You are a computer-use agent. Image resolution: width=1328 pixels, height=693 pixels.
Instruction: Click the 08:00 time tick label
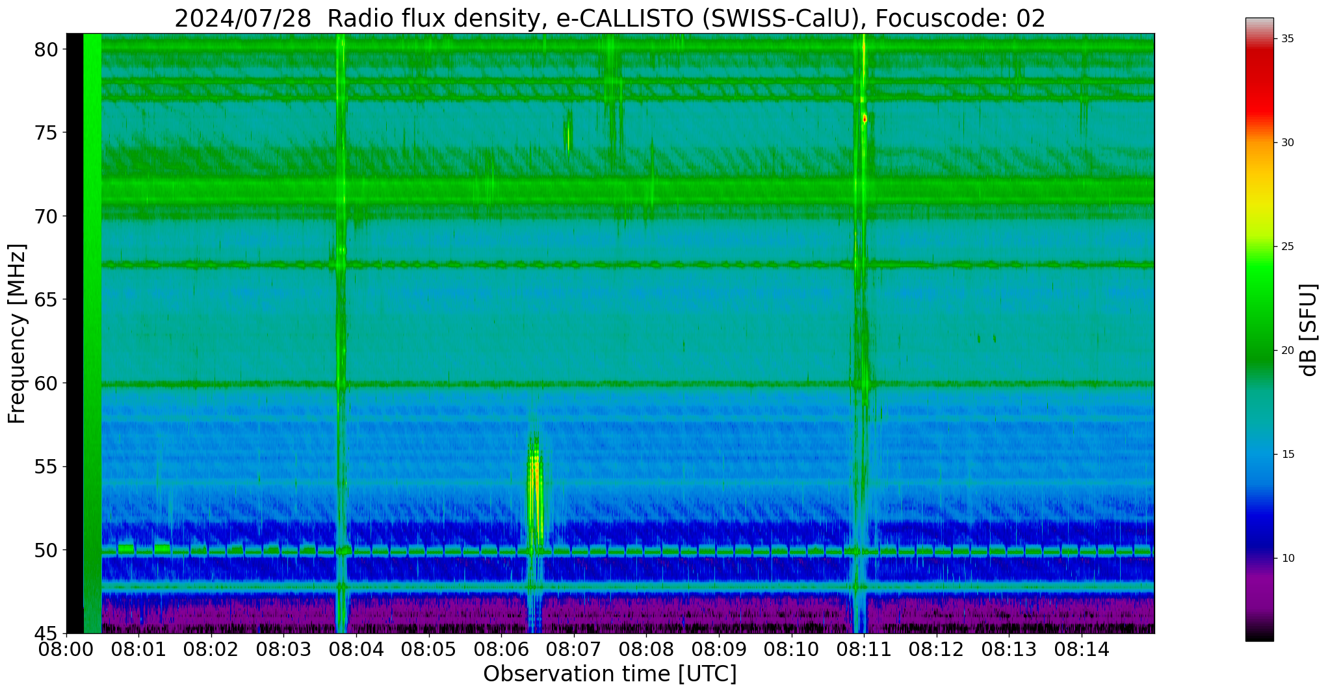coord(66,649)
